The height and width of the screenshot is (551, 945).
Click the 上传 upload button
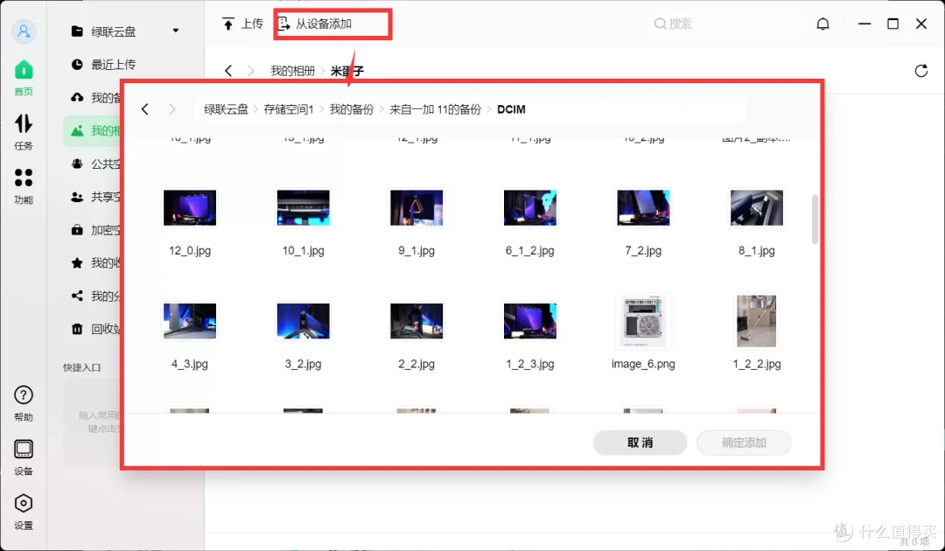(243, 24)
